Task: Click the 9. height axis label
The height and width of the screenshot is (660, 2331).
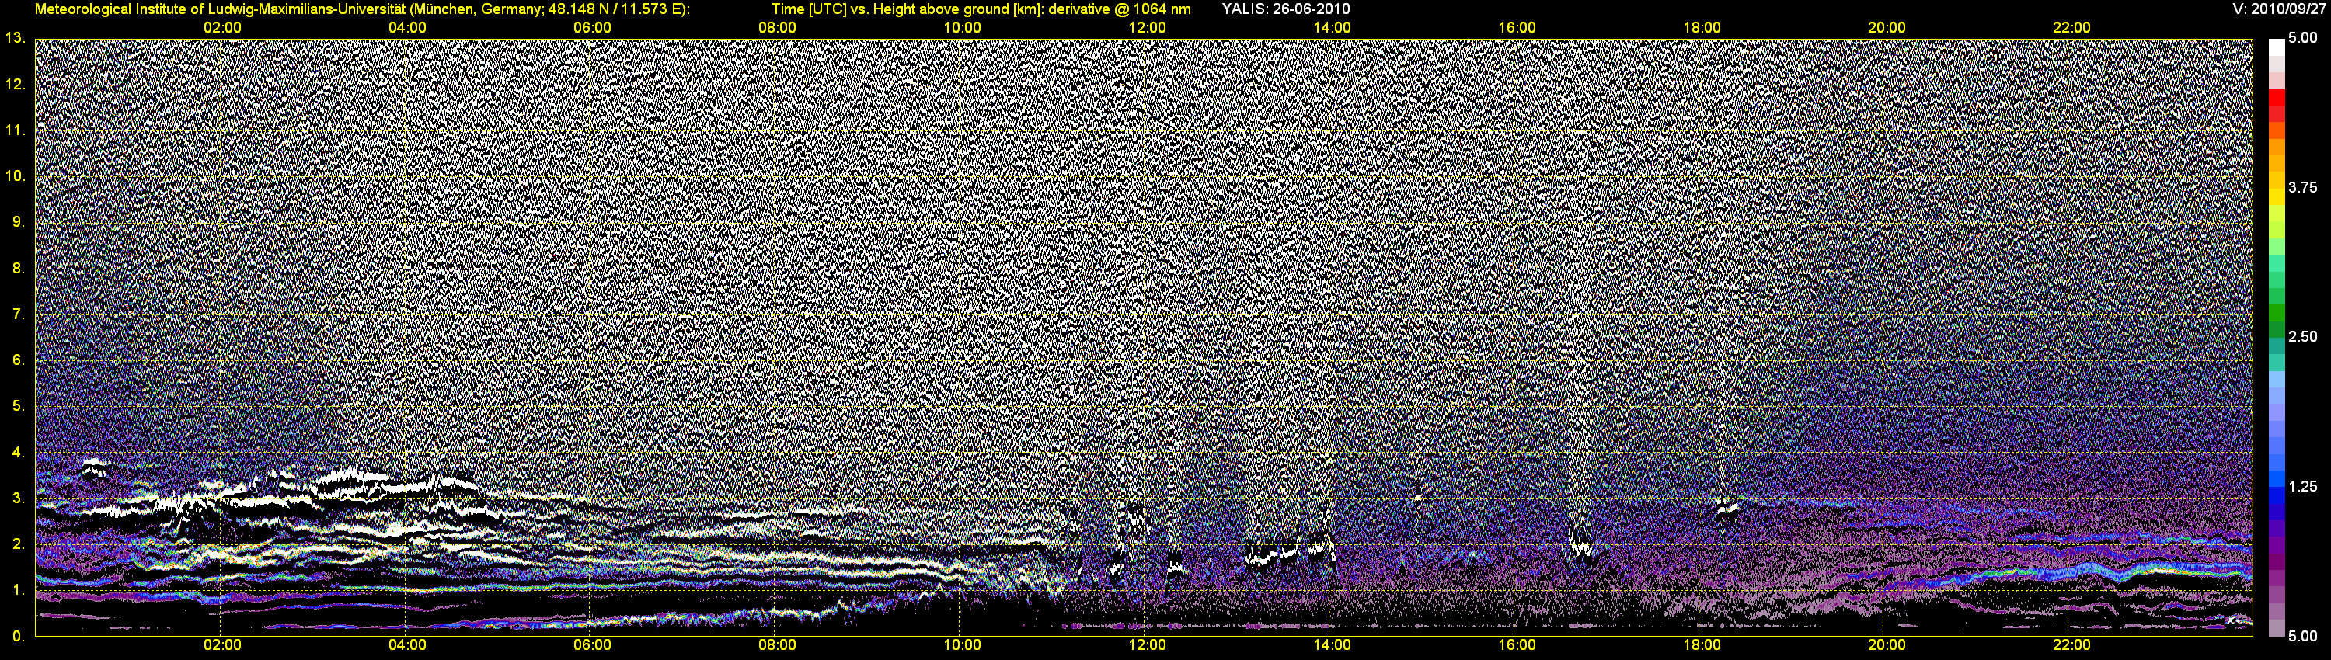Action: pyautogui.click(x=18, y=221)
